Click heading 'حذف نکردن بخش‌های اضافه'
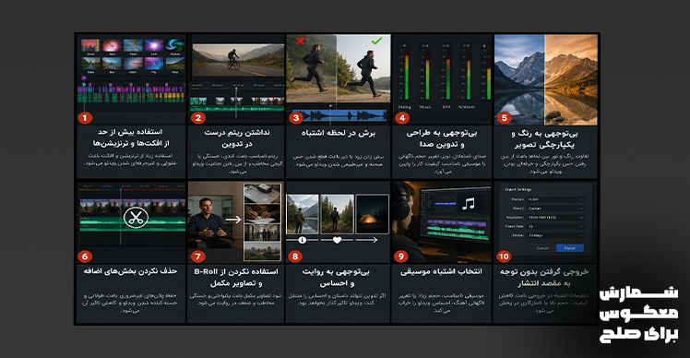Image resolution: width=690 pixels, height=358 pixels. 130,271
